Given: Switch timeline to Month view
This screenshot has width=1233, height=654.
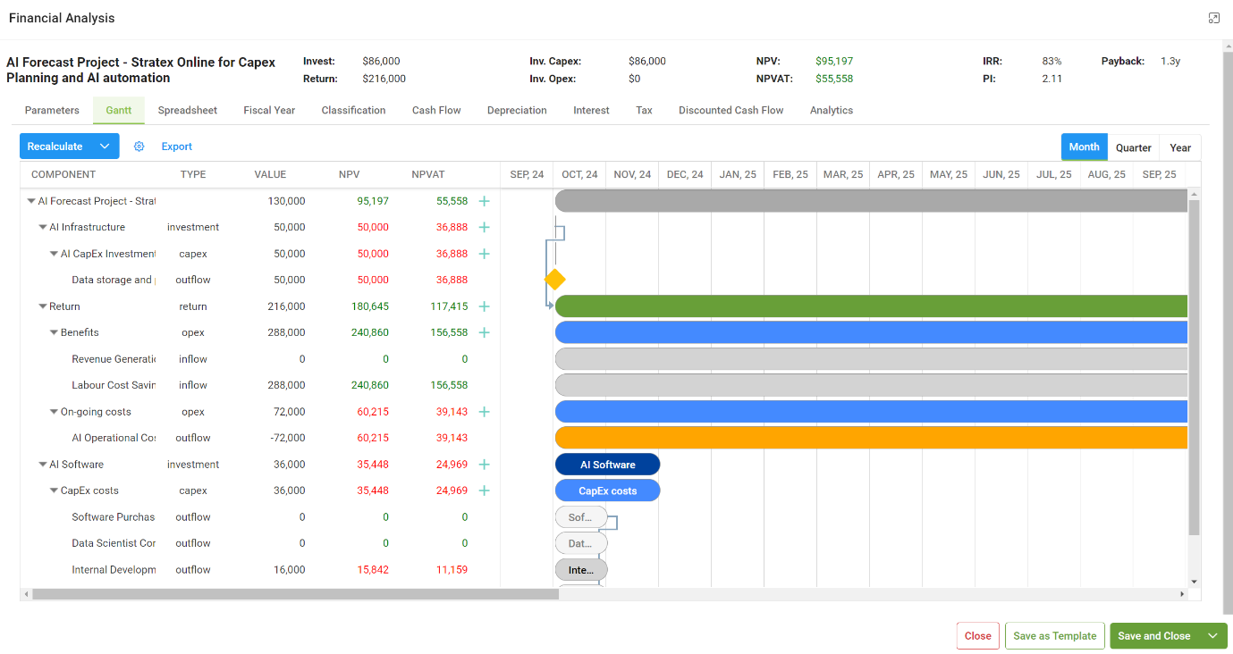Looking at the screenshot, I should tap(1084, 147).
